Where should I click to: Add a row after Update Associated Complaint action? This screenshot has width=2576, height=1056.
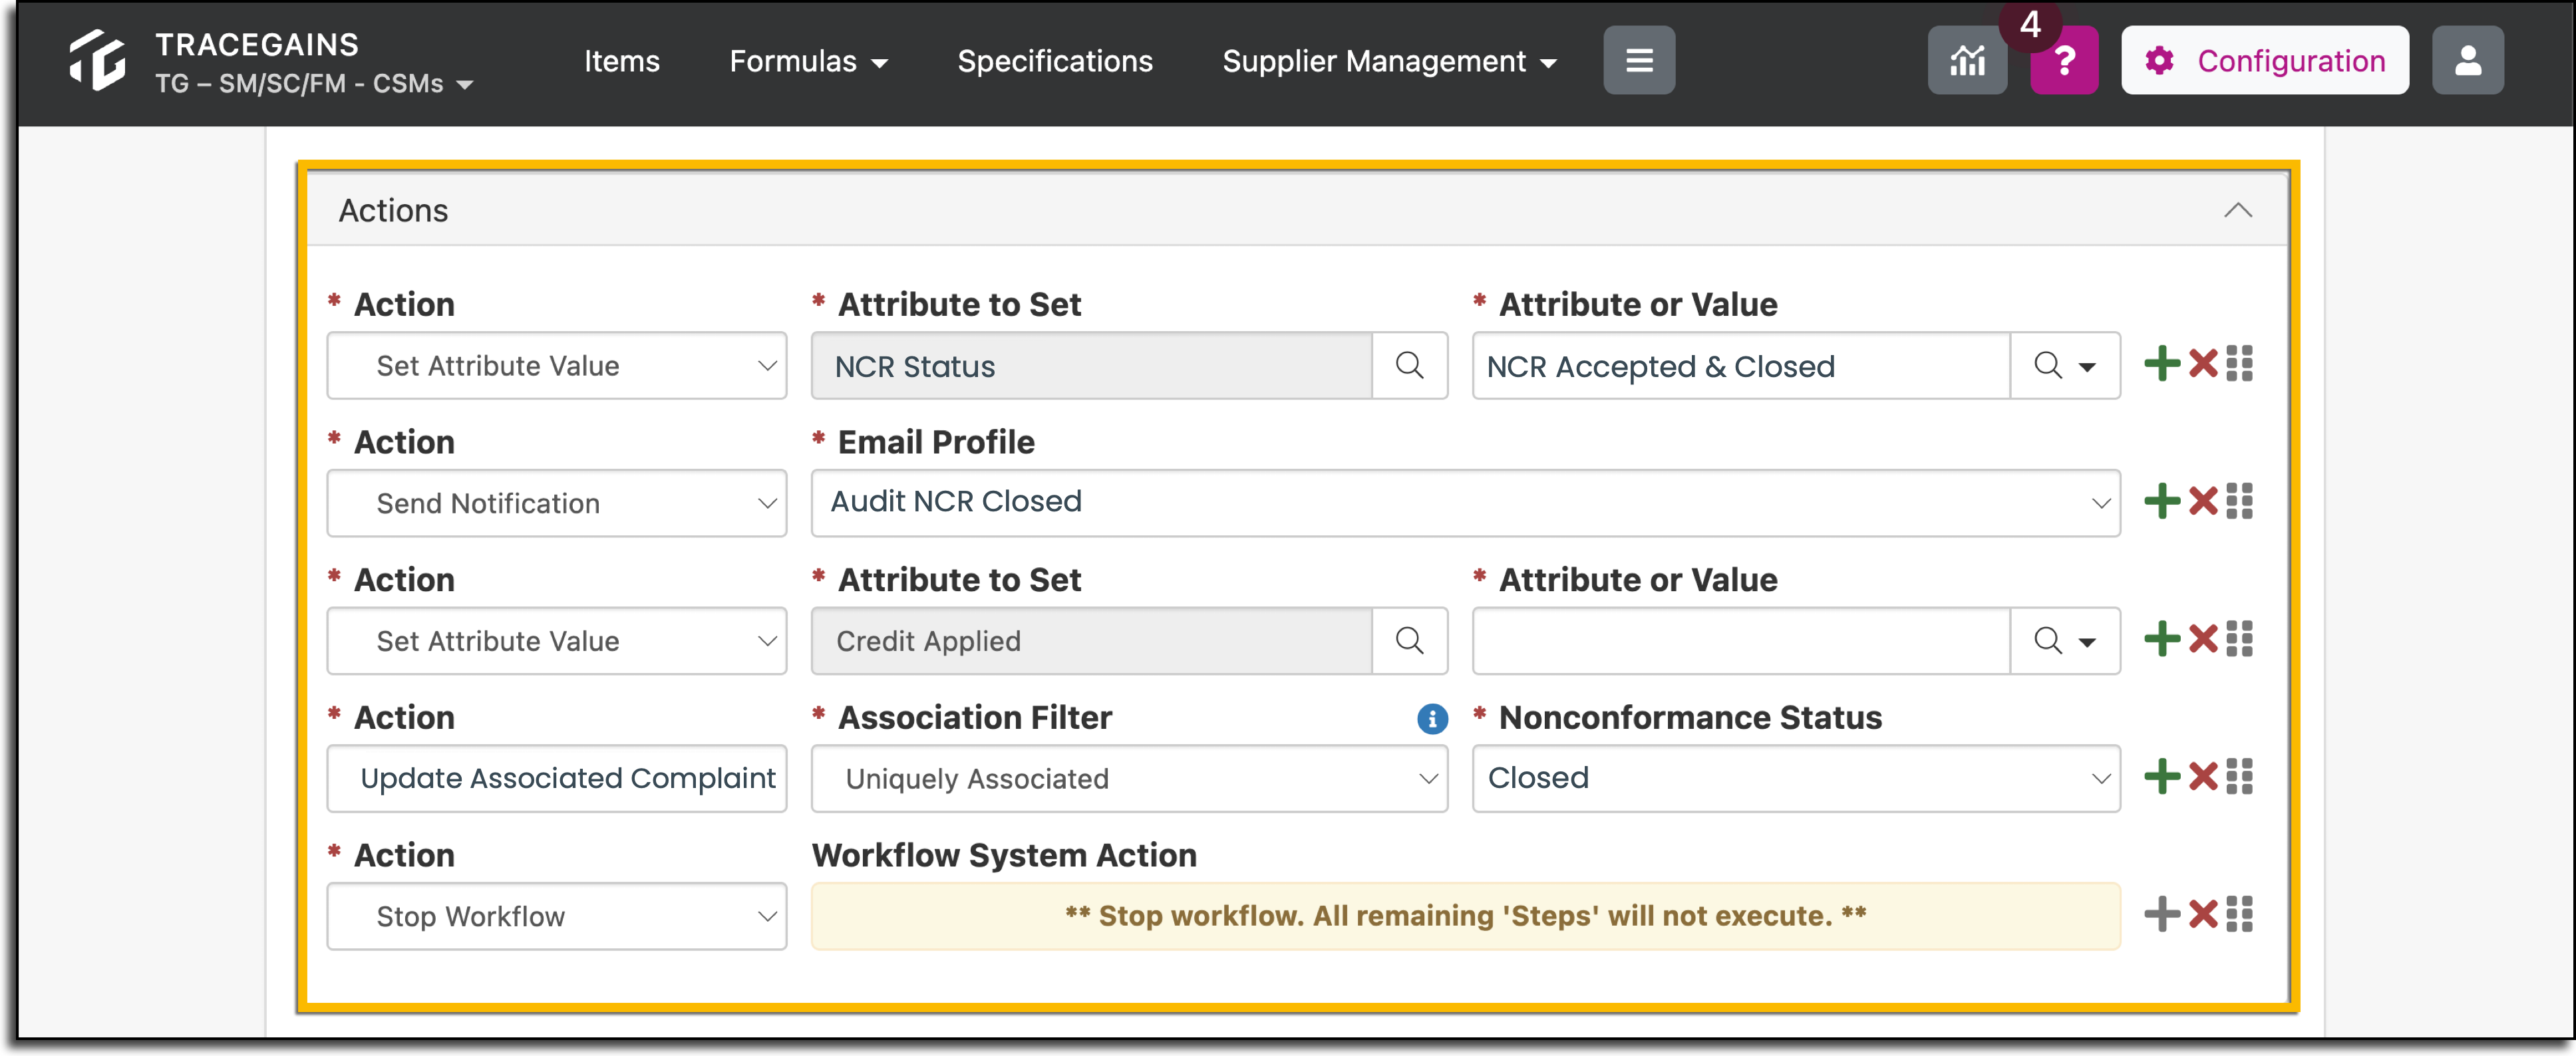(x=2162, y=777)
